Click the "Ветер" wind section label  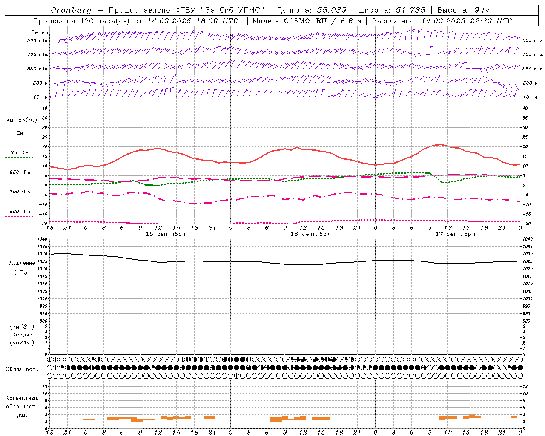(40, 32)
